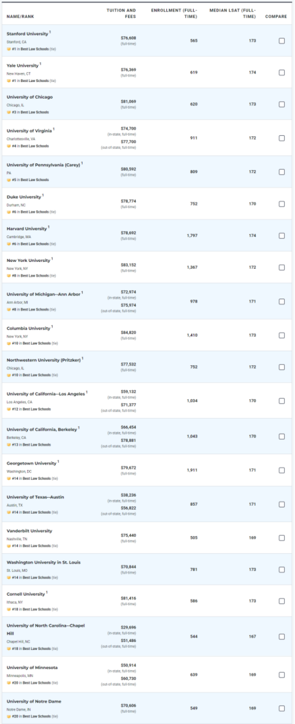Check the compare box for Vanderbilt University
Image resolution: width=295 pixels, height=724 pixels.
[282, 538]
